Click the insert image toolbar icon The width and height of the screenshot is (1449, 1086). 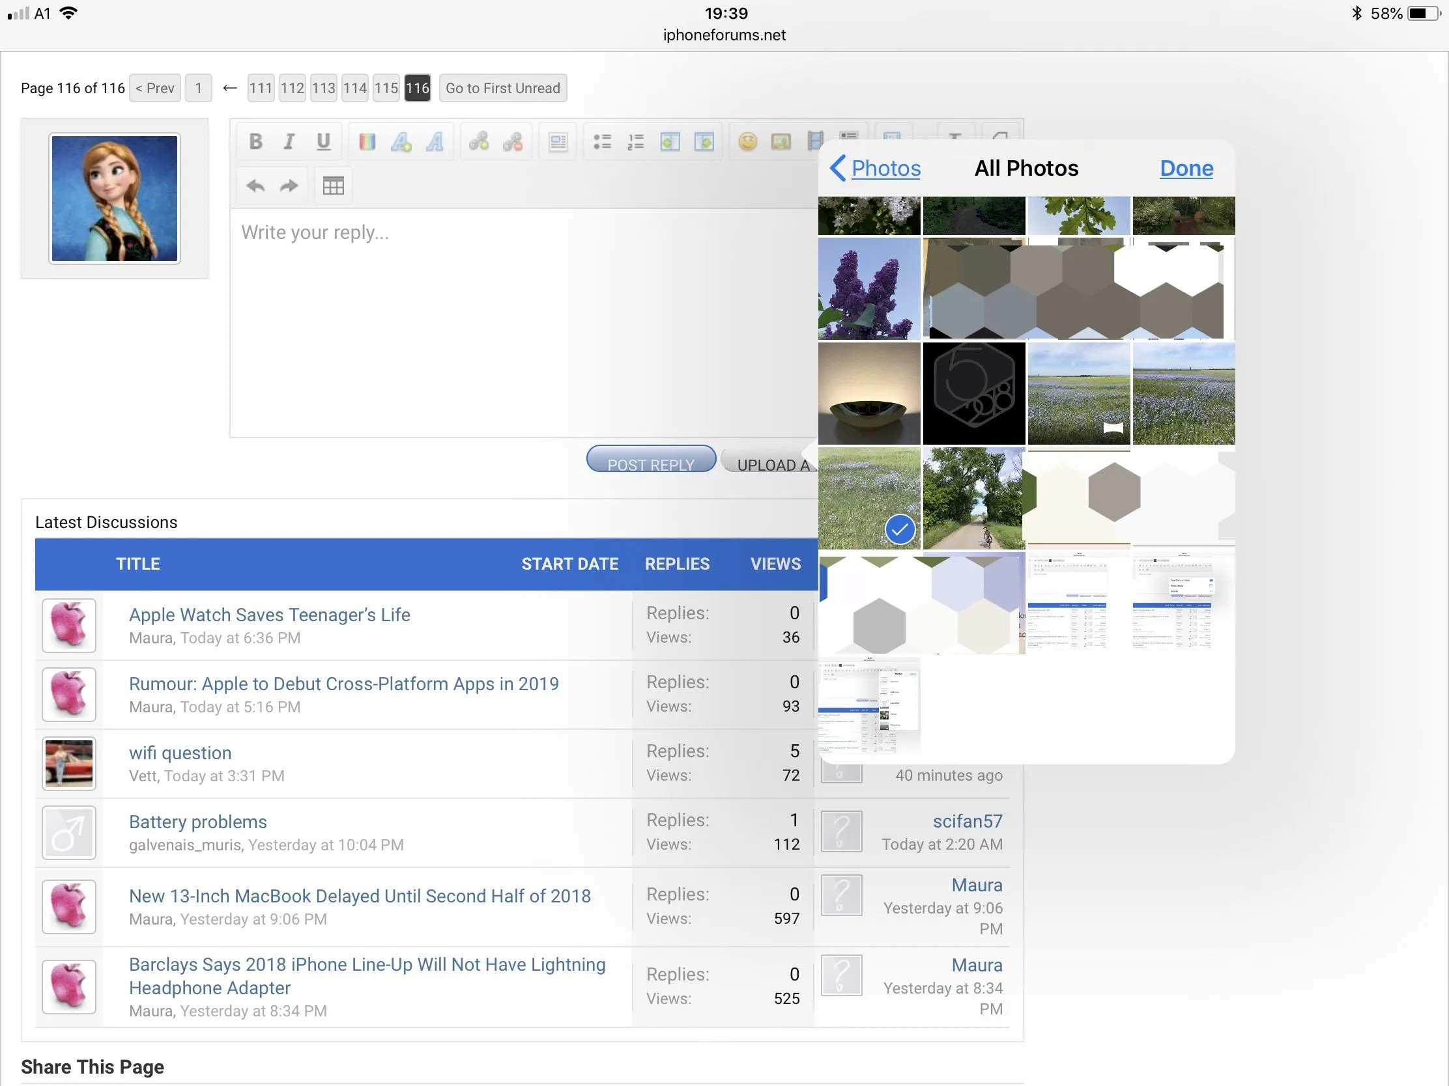coord(781,141)
